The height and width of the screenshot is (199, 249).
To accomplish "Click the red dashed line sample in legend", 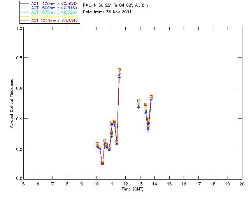I will [25, 21].
